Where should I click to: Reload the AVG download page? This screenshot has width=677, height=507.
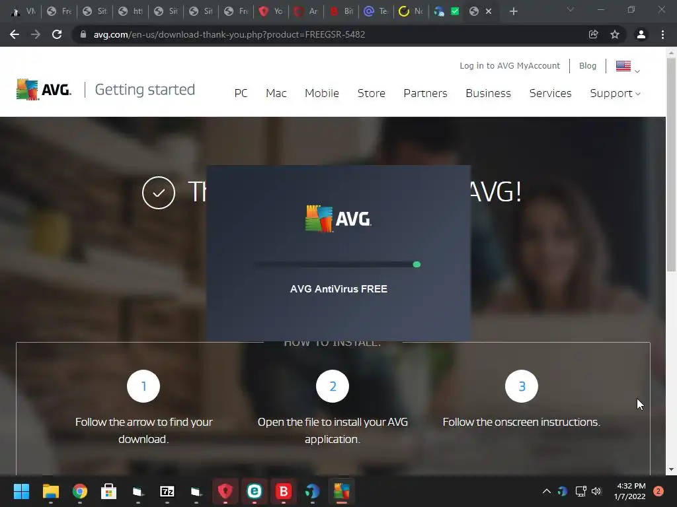57,34
